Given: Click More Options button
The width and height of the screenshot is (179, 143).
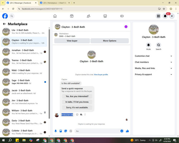Looking at the screenshot, I should 110,41.
